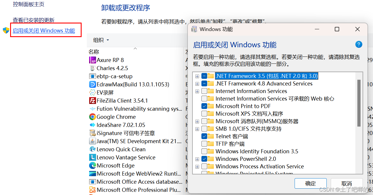Click the Charles 4.2.5 program icon
The image size is (373, 195).
(93, 68)
